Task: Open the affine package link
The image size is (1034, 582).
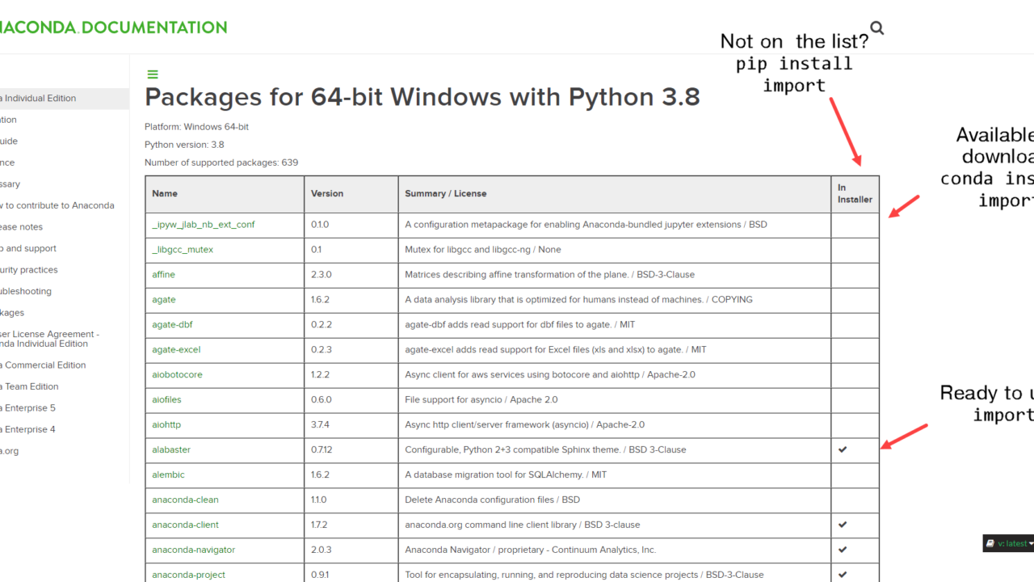Action: coord(163,275)
